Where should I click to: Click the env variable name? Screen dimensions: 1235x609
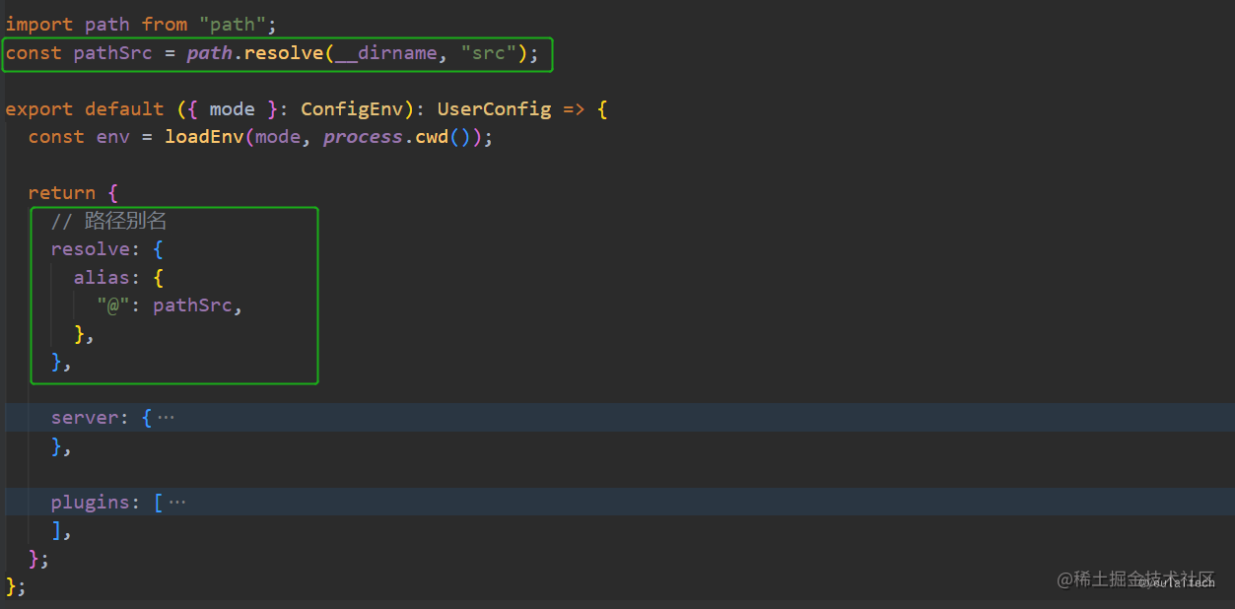pyautogui.click(x=112, y=137)
